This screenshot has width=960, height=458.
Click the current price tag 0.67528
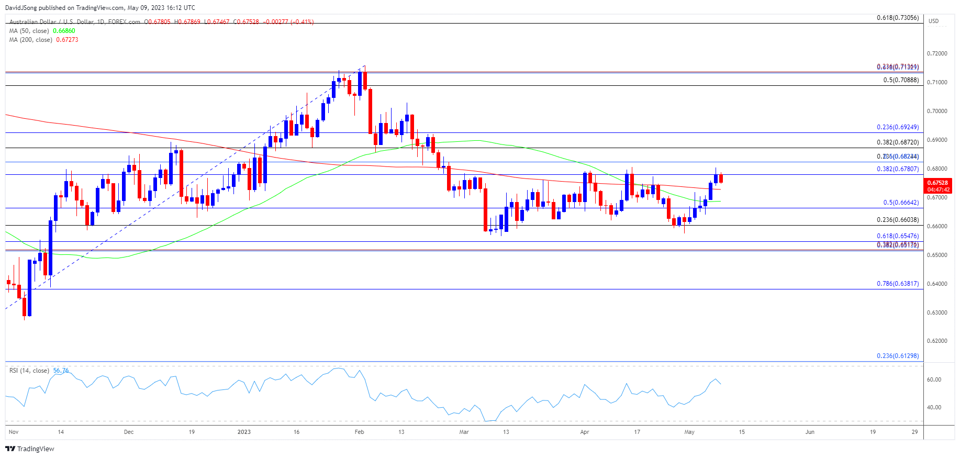[937, 183]
